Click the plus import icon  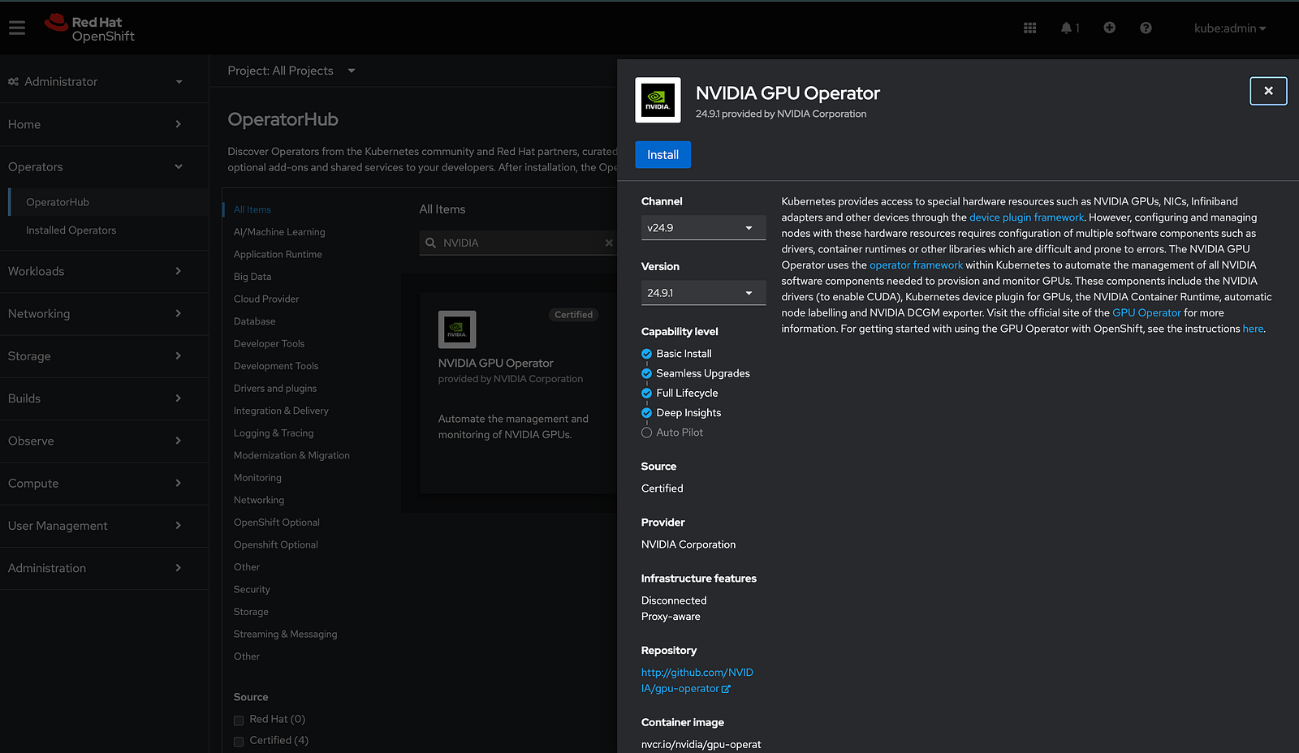(1109, 28)
